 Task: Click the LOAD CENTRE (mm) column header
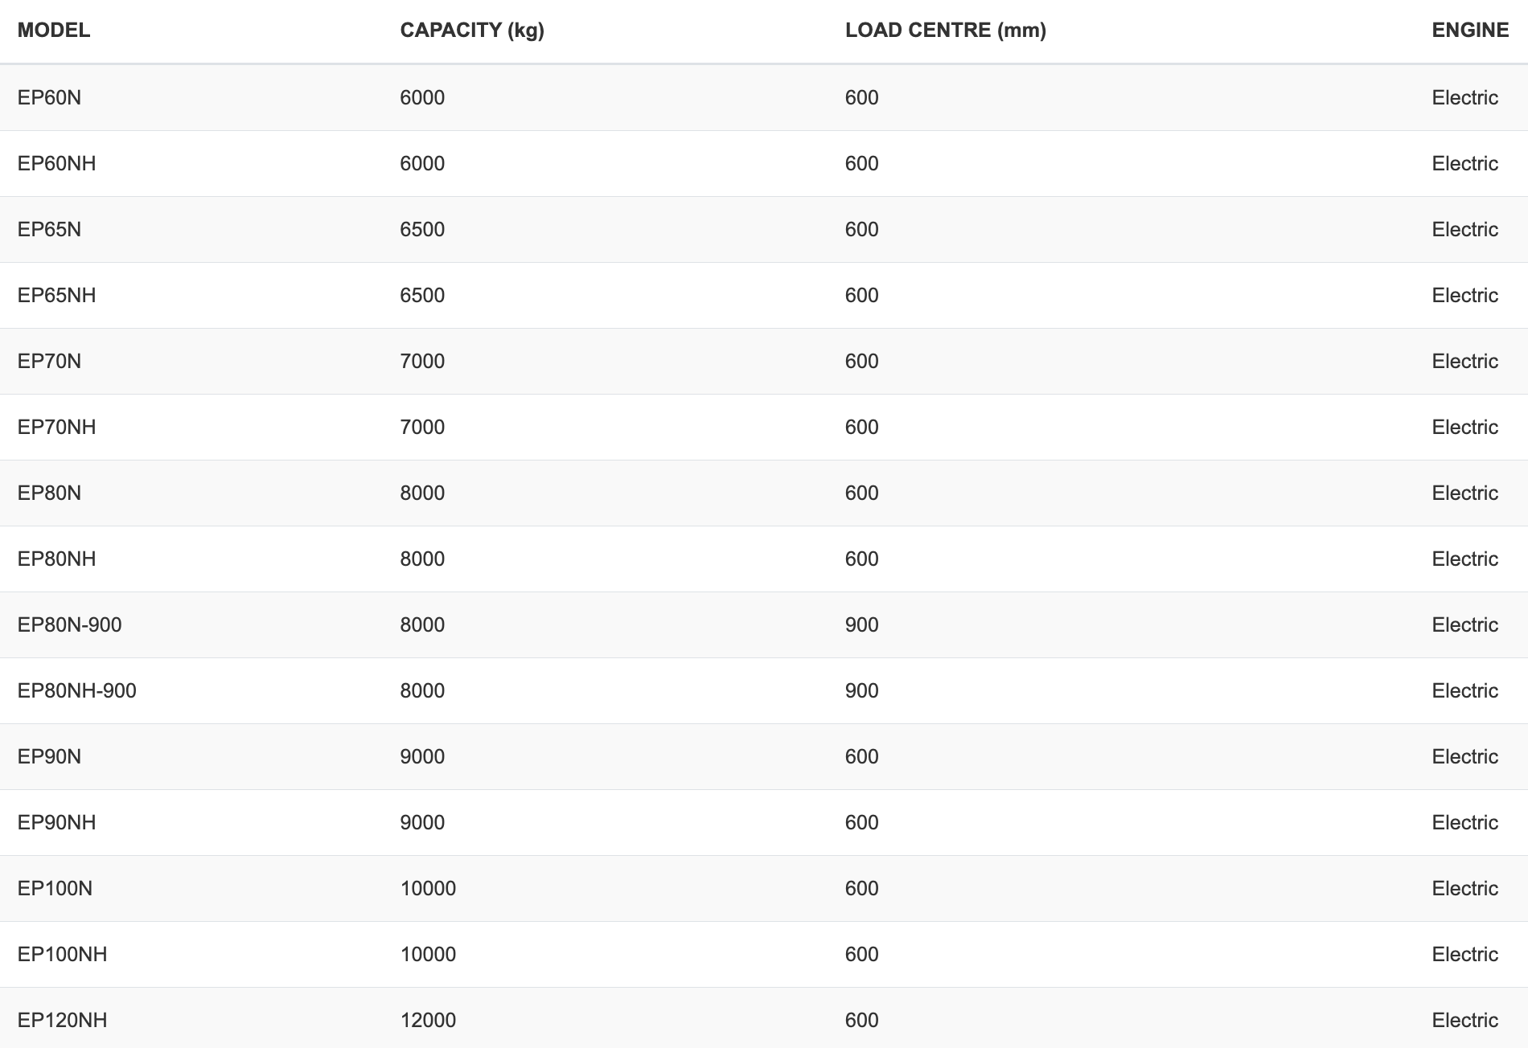945,31
